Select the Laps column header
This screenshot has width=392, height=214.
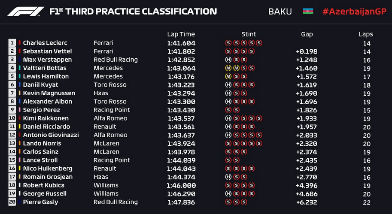[x=366, y=34]
